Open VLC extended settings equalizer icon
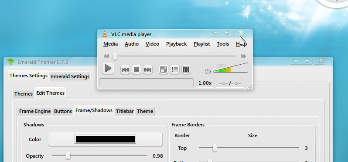Image resolution: width=348 pixels, height=162 pixels. point(186,70)
